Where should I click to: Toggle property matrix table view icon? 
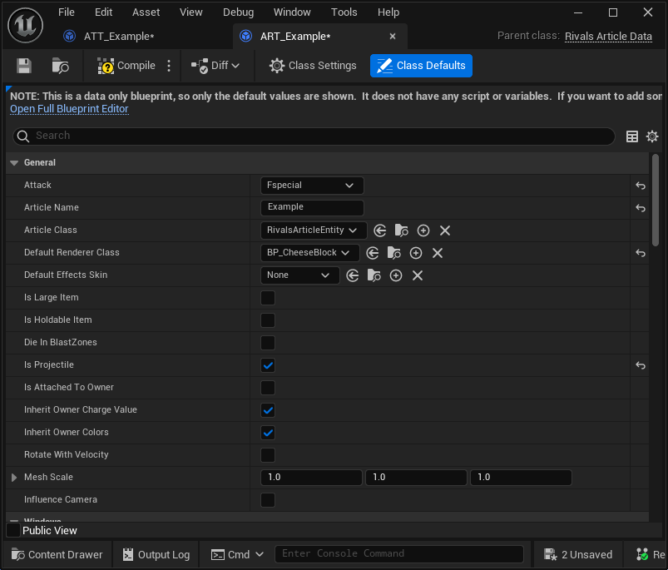pyautogui.click(x=631, y=136)
